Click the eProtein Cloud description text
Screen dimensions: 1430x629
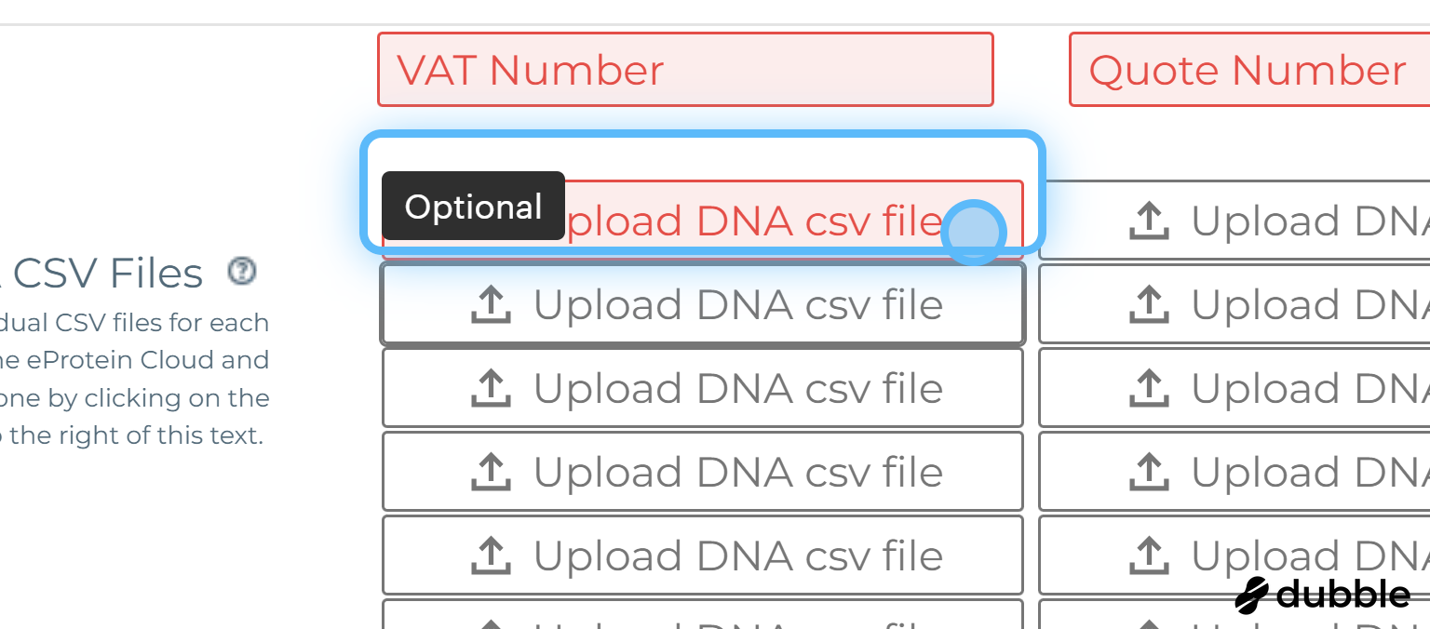[133, 360]
